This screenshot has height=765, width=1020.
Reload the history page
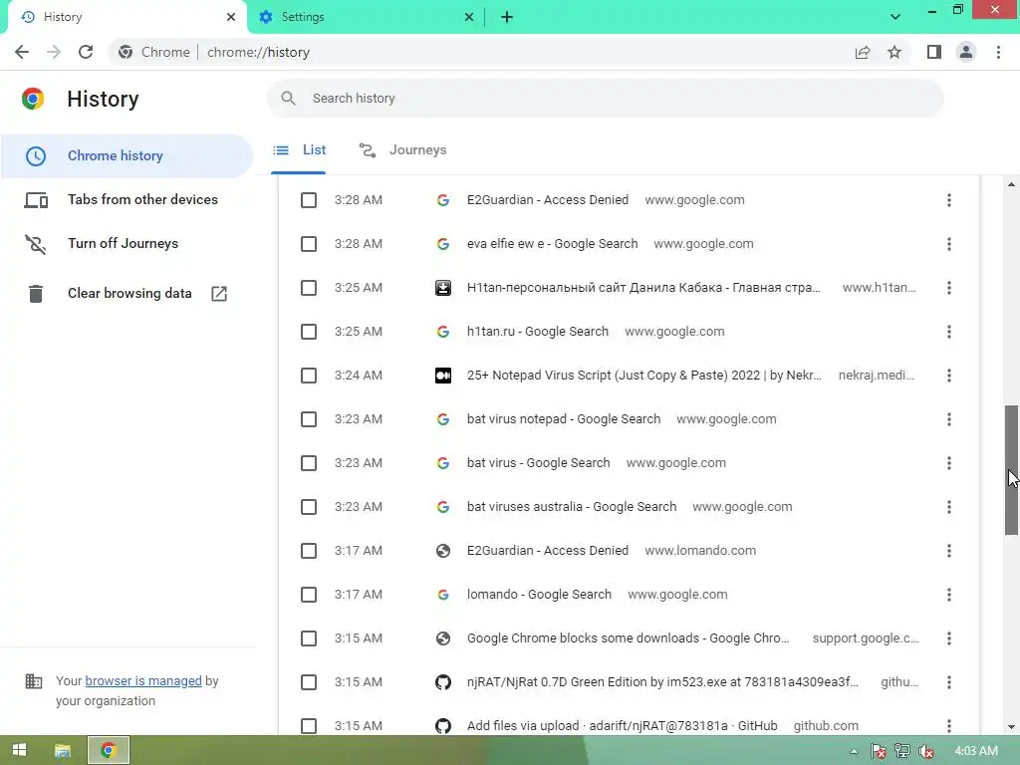86,52
